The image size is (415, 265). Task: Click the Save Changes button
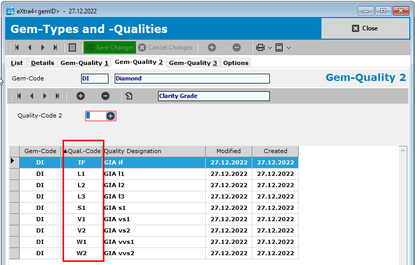tap(110, 47)
